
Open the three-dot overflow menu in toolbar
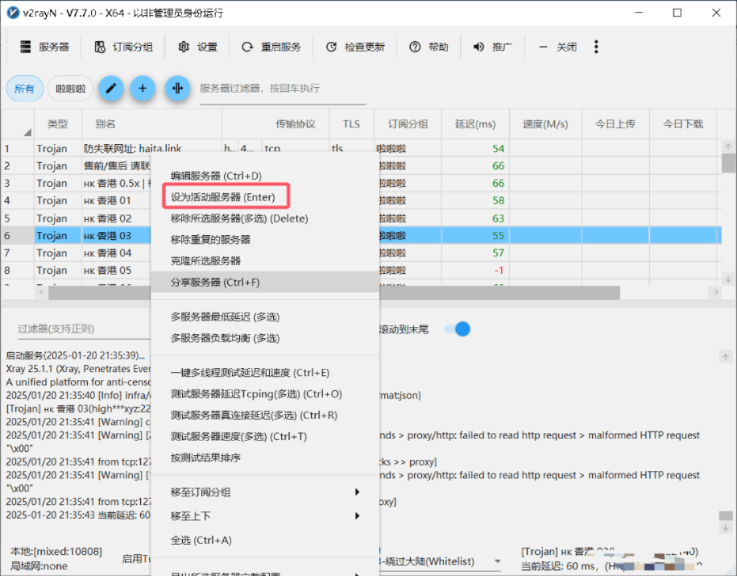click(596, 47)
